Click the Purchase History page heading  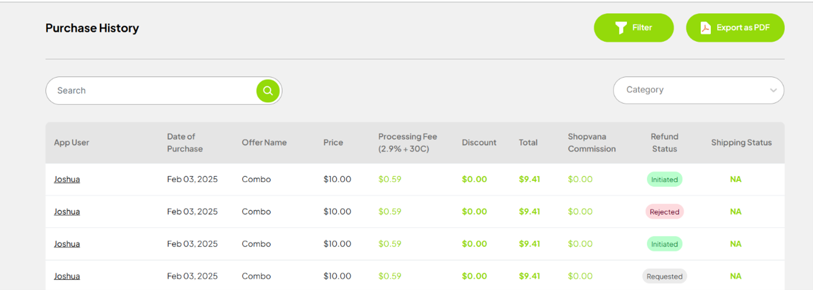[92, 28]
